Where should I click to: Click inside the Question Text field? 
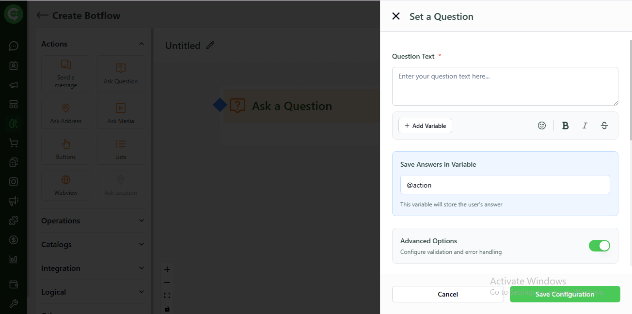click(505, 86)
